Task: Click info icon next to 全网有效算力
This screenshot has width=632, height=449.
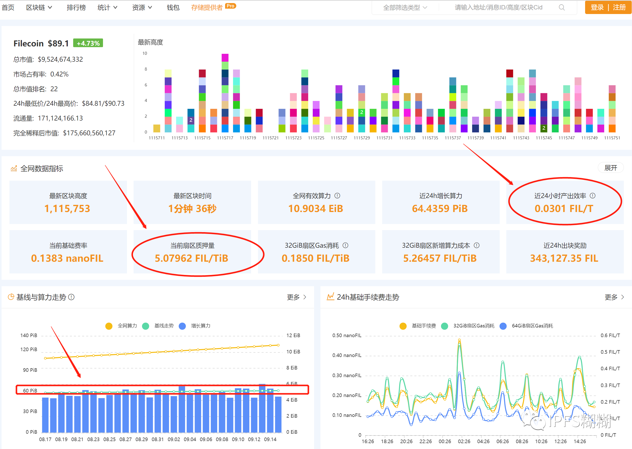Action: [x=337, y=196]
